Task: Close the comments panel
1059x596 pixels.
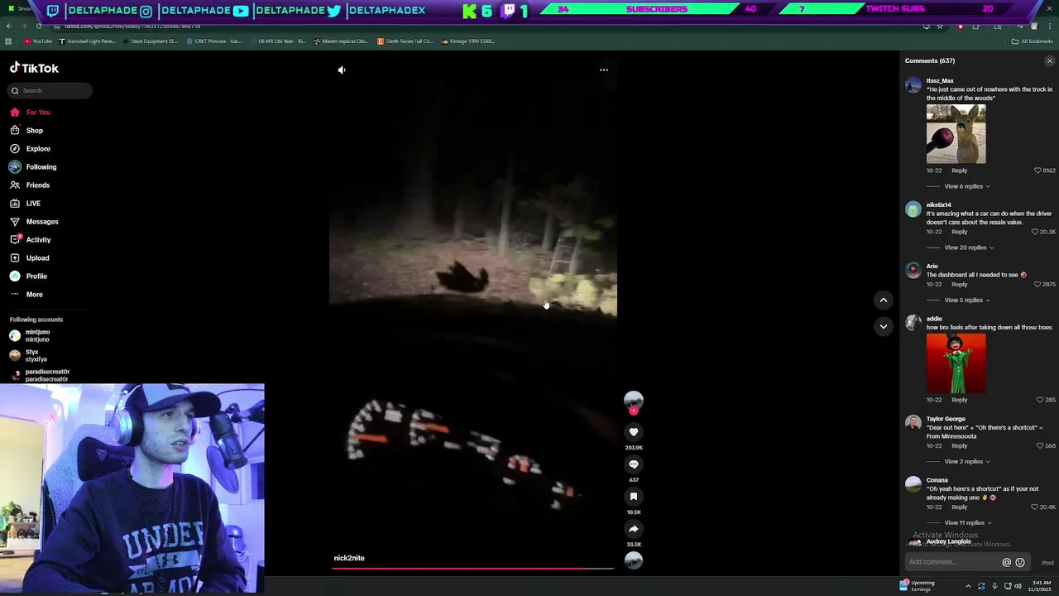Action: point(1050,60)
